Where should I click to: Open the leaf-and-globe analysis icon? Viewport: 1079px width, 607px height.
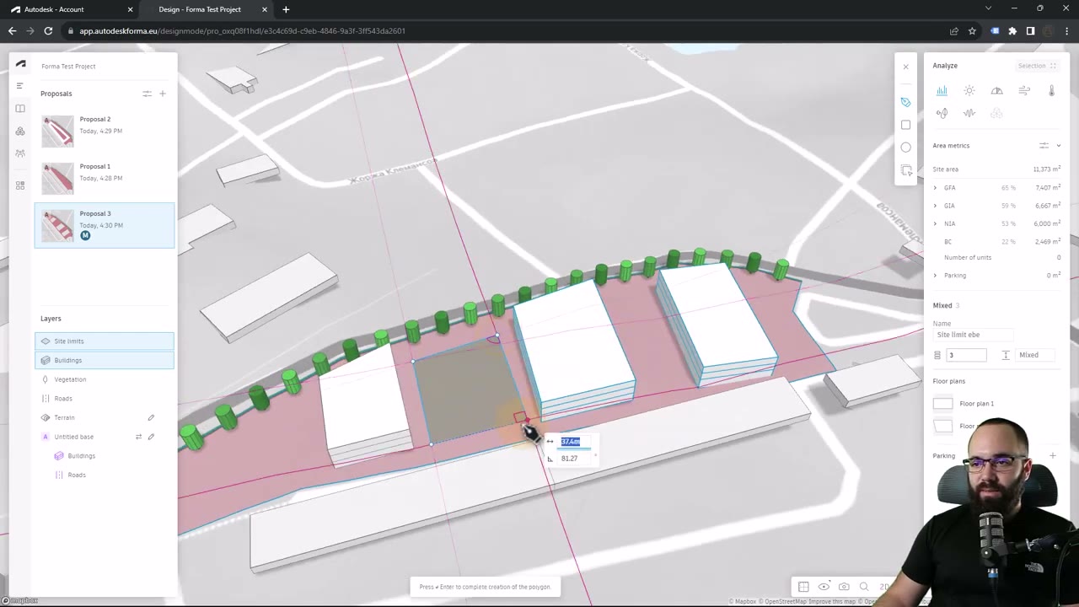(x=942, y=113)
